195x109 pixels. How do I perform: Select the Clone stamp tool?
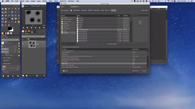[16, 22]
